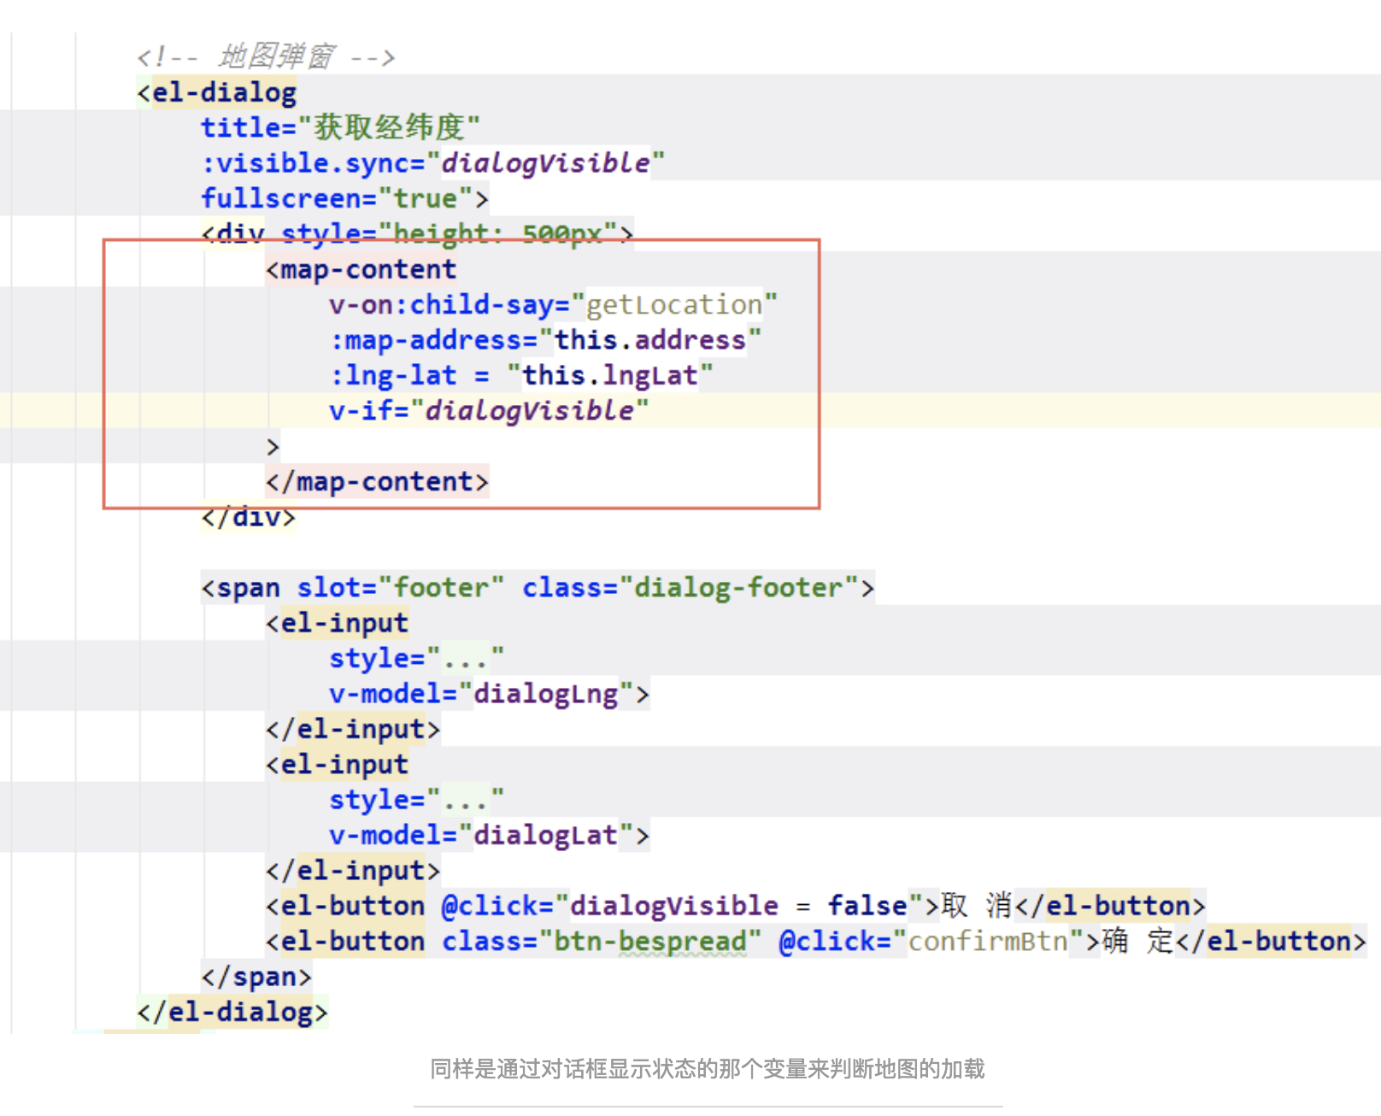Click the closing /el-dialog tag
Viewport: 1381px width, 1116px height.
(x=232, y=1013)
